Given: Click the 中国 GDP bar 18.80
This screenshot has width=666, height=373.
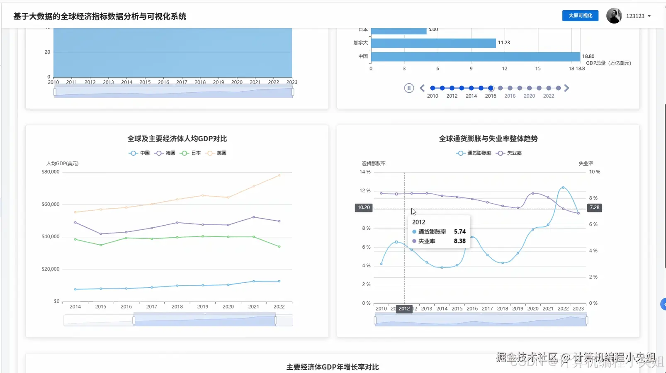Looking at the screenshot, I should pyautogui.click(x=475, y=57).
